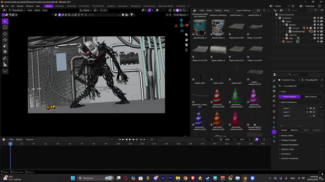This screenshot has height=182, width=325.
Task: Open Import Settings dropdown in asset browser
Action: click(245, 10)
